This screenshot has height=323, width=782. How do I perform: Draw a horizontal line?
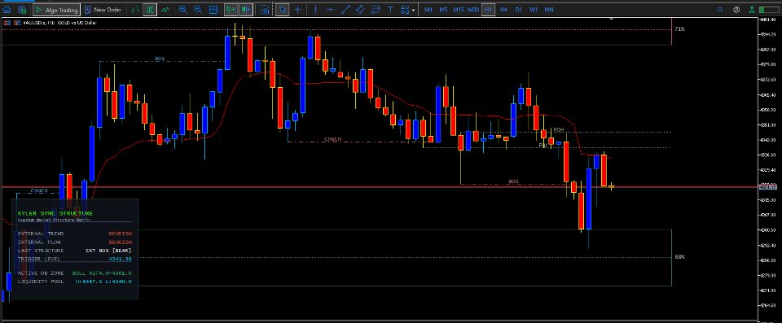(330, 10)
